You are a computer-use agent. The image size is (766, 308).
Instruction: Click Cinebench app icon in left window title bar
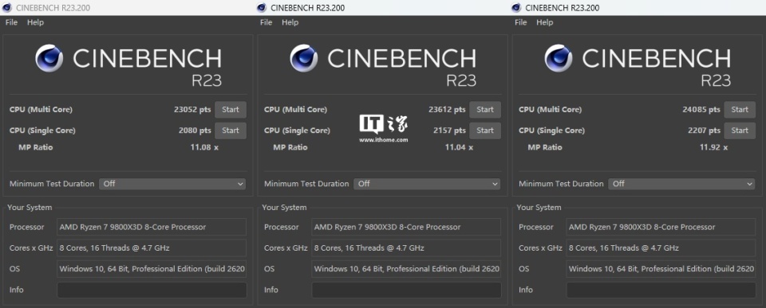(x=7, y=8)
